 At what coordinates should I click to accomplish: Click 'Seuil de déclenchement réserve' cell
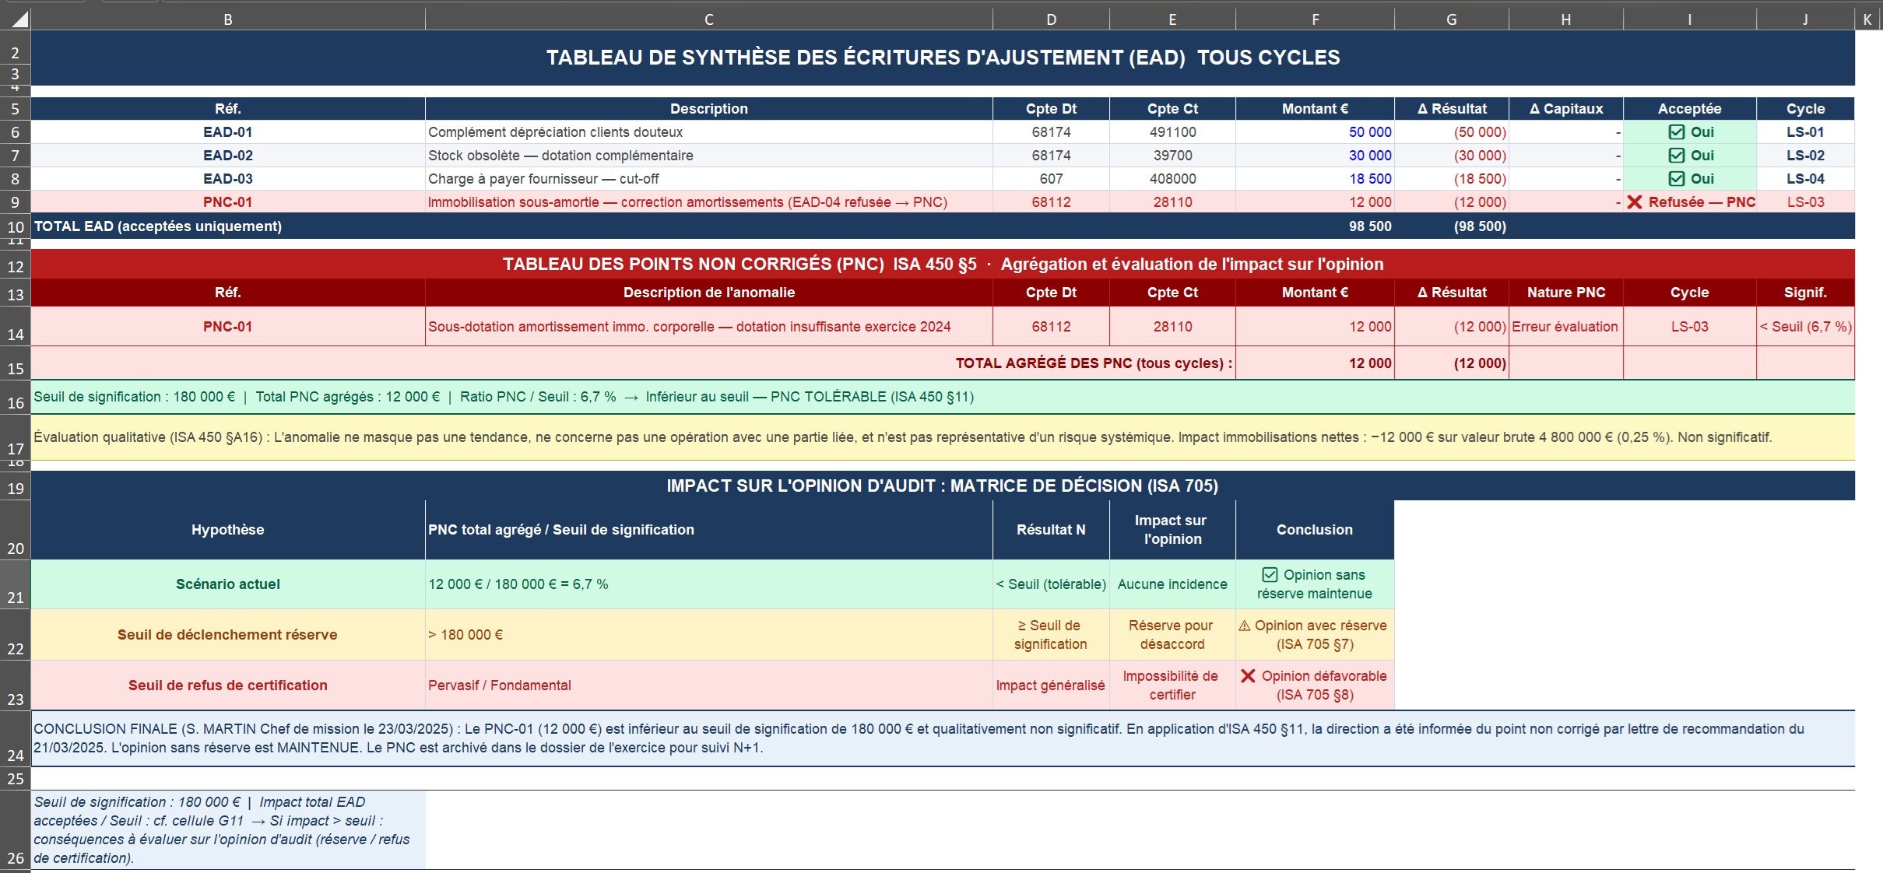tap(228, 635)
